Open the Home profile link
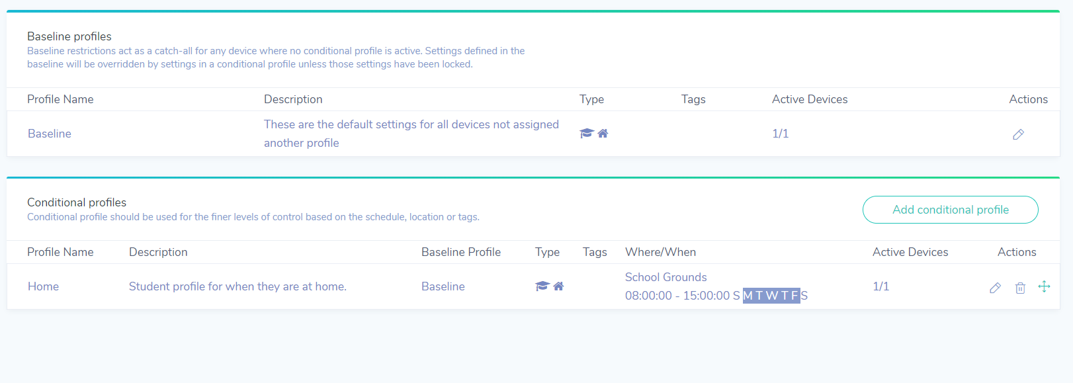This screenshot has height=383, width=1073. (43, 286)
